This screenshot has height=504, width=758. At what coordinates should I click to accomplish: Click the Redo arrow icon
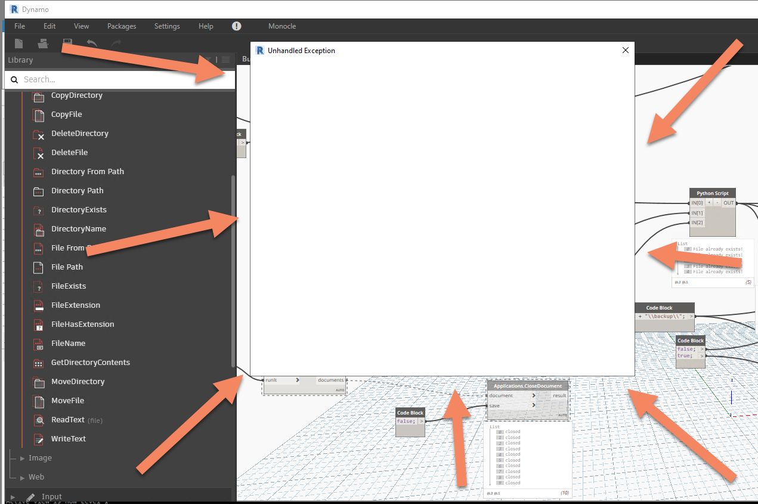click(x=115, y=44)
